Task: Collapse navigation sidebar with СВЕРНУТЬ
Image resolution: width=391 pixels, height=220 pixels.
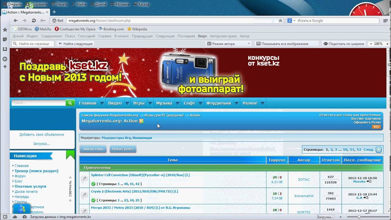Action: coord(70,189)
